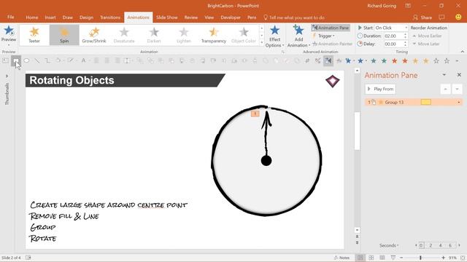Switch to Slide Sorter view icon
467x262 pixels.
(x=371, y=258)
